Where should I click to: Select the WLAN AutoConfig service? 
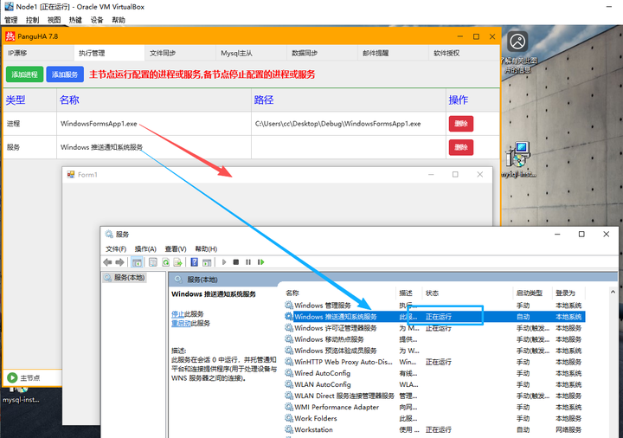point(434,384)
